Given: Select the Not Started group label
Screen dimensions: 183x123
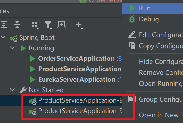Looking at the screenshot, I should coord(46,90).
